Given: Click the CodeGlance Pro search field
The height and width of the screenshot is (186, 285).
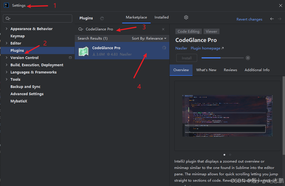Looking at the screenshot, I should [x=122, y=29].
